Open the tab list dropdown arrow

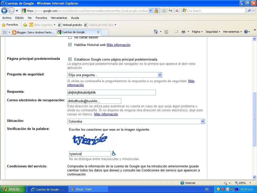point(9,32)
